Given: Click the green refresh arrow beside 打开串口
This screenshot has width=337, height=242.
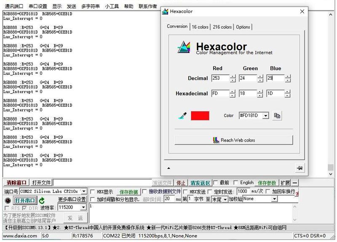Looking at the screenshot, I should click(42, 201).
